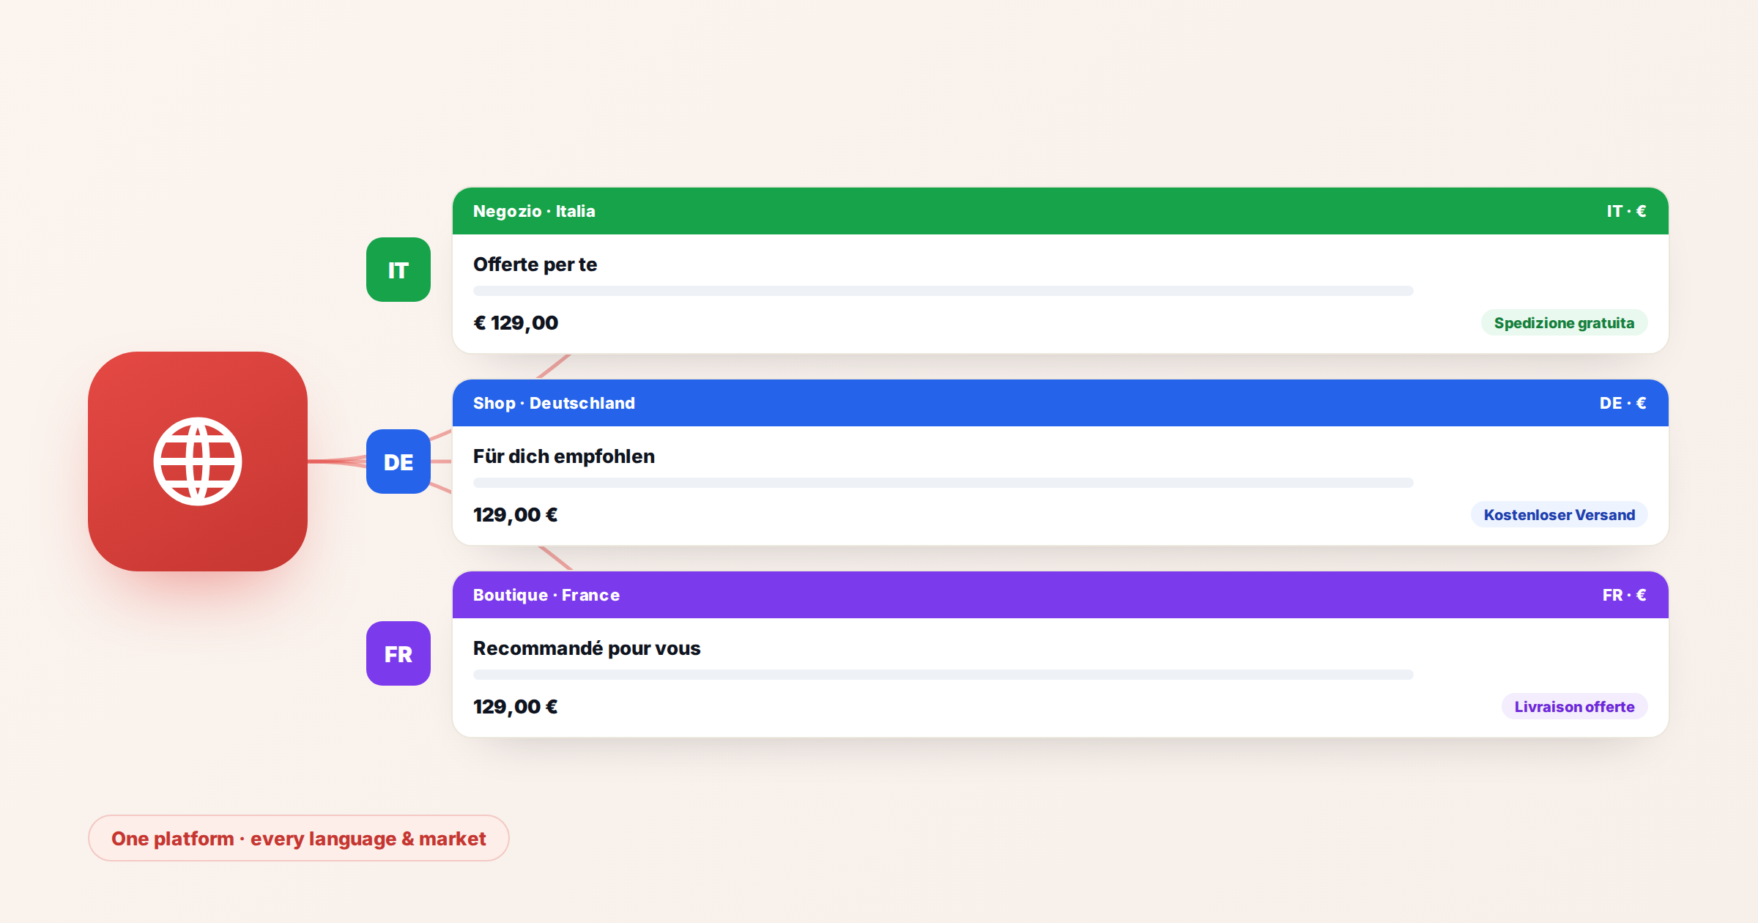
Task: Select the purple FR language badge
Action: pyautogui.click(x=398, y=653)
